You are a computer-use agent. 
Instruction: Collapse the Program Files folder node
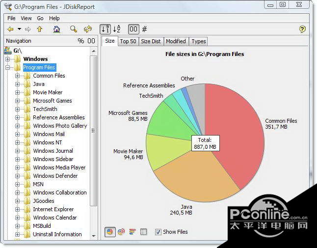coord(8,67)
